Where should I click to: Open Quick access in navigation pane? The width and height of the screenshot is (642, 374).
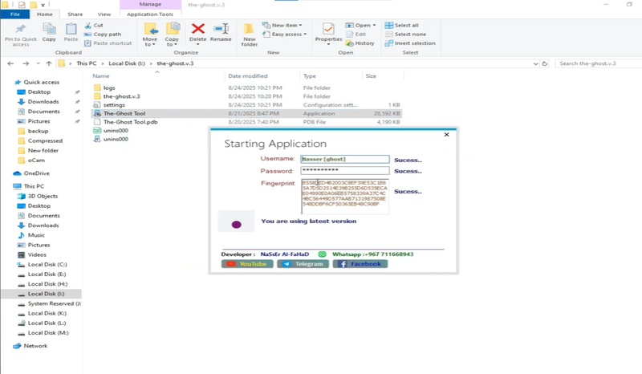41,82
